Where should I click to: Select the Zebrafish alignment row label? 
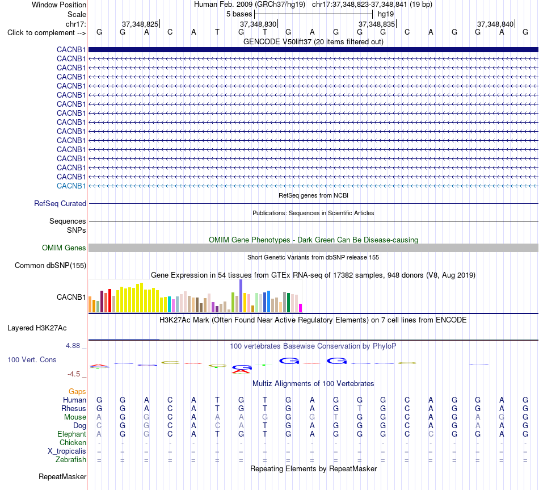(71, 459)
